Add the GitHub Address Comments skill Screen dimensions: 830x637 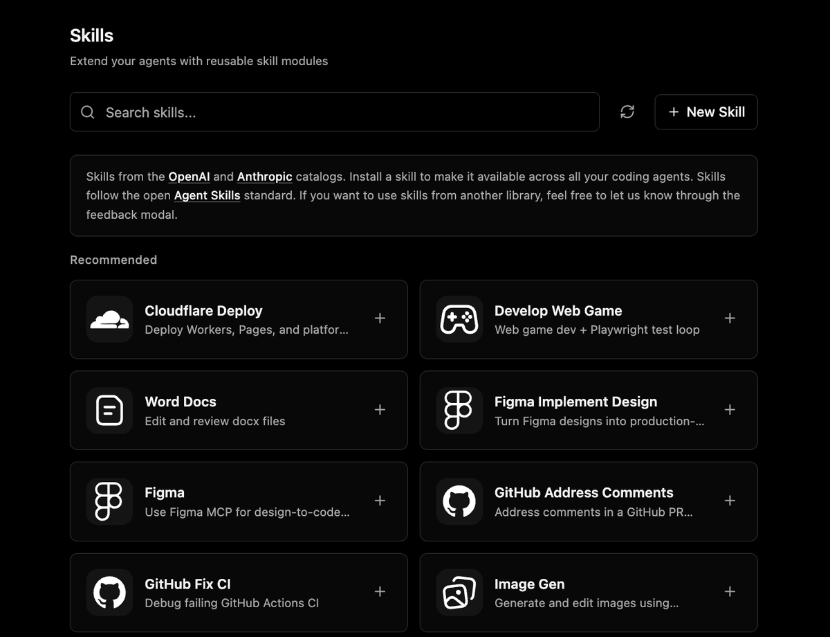click(x=730, y=501)
